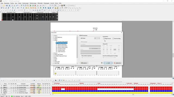
Task: Expand the Pianos instrument group
Action: click(x=53, y=36)
